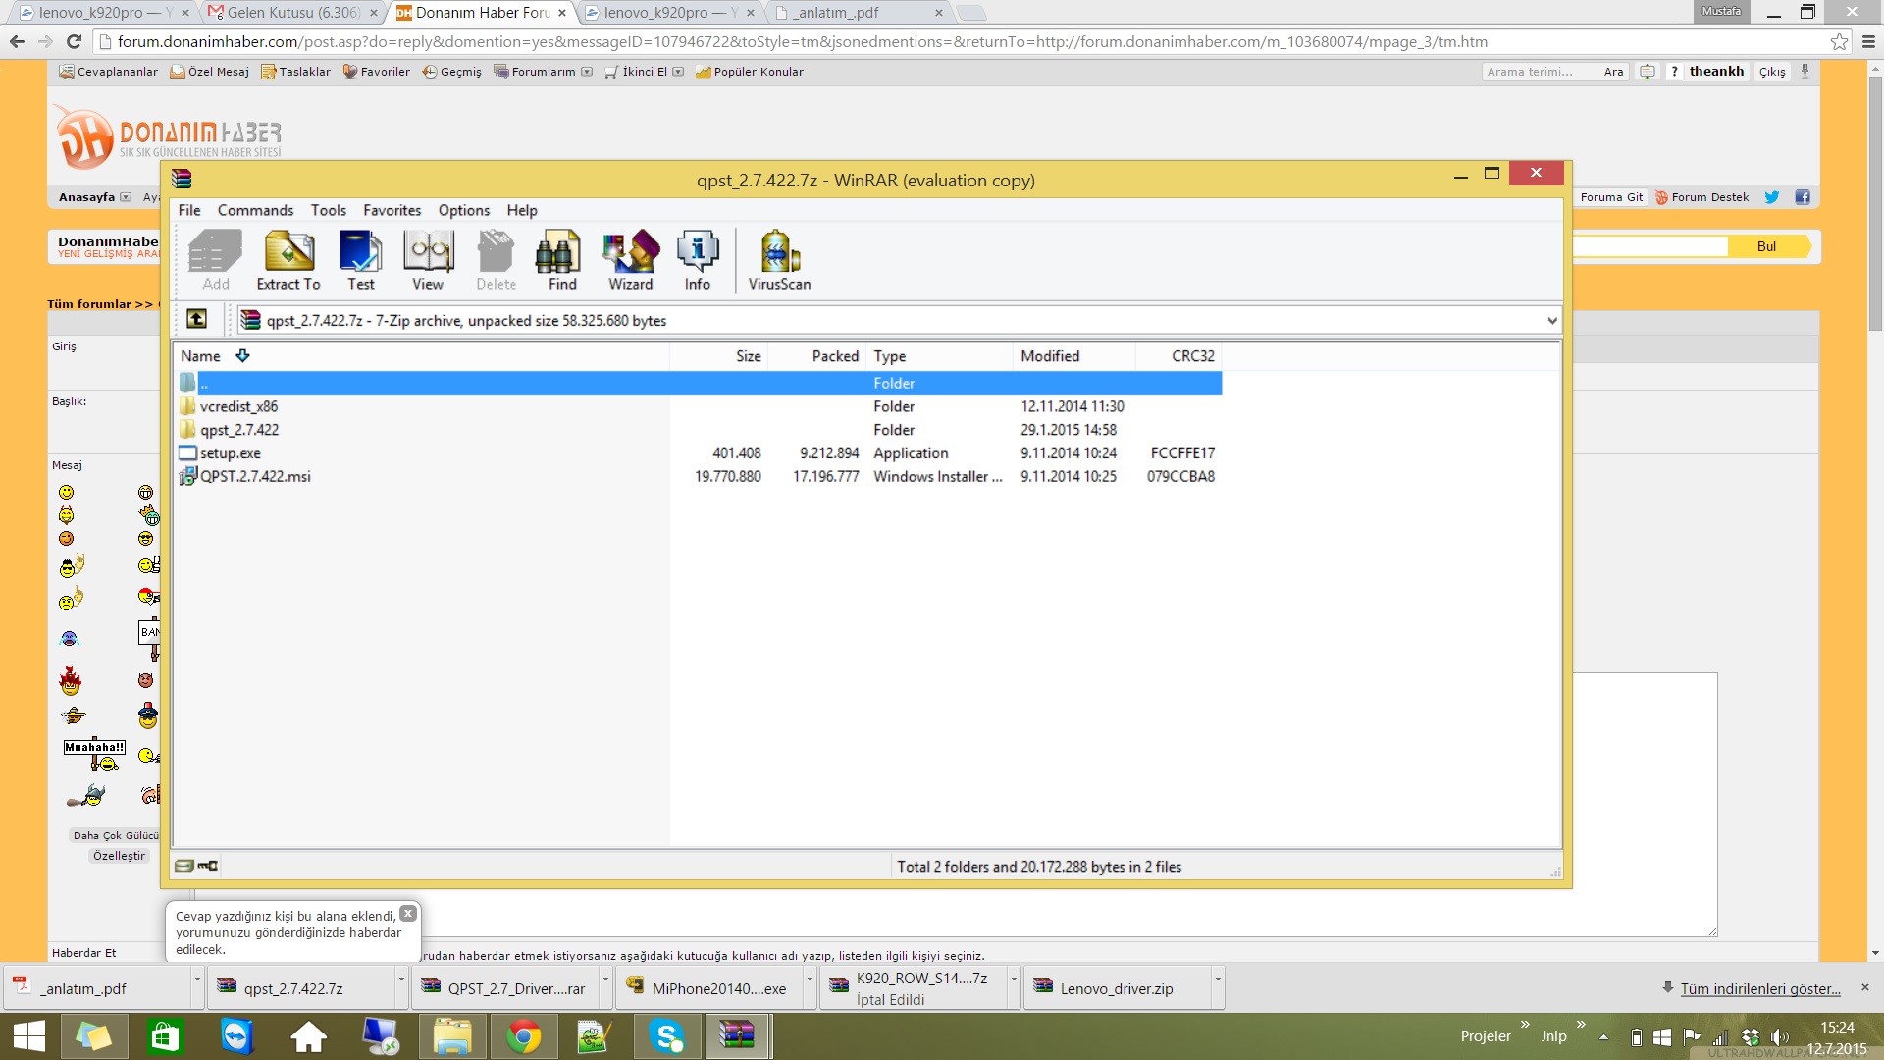Open the Facebook icon on forum

(1803, 197)
